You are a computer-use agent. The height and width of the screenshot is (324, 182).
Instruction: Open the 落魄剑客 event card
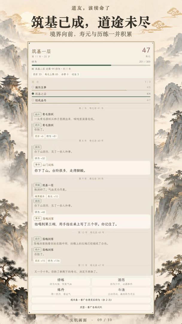pyautogui.click(x=91, y=221)
